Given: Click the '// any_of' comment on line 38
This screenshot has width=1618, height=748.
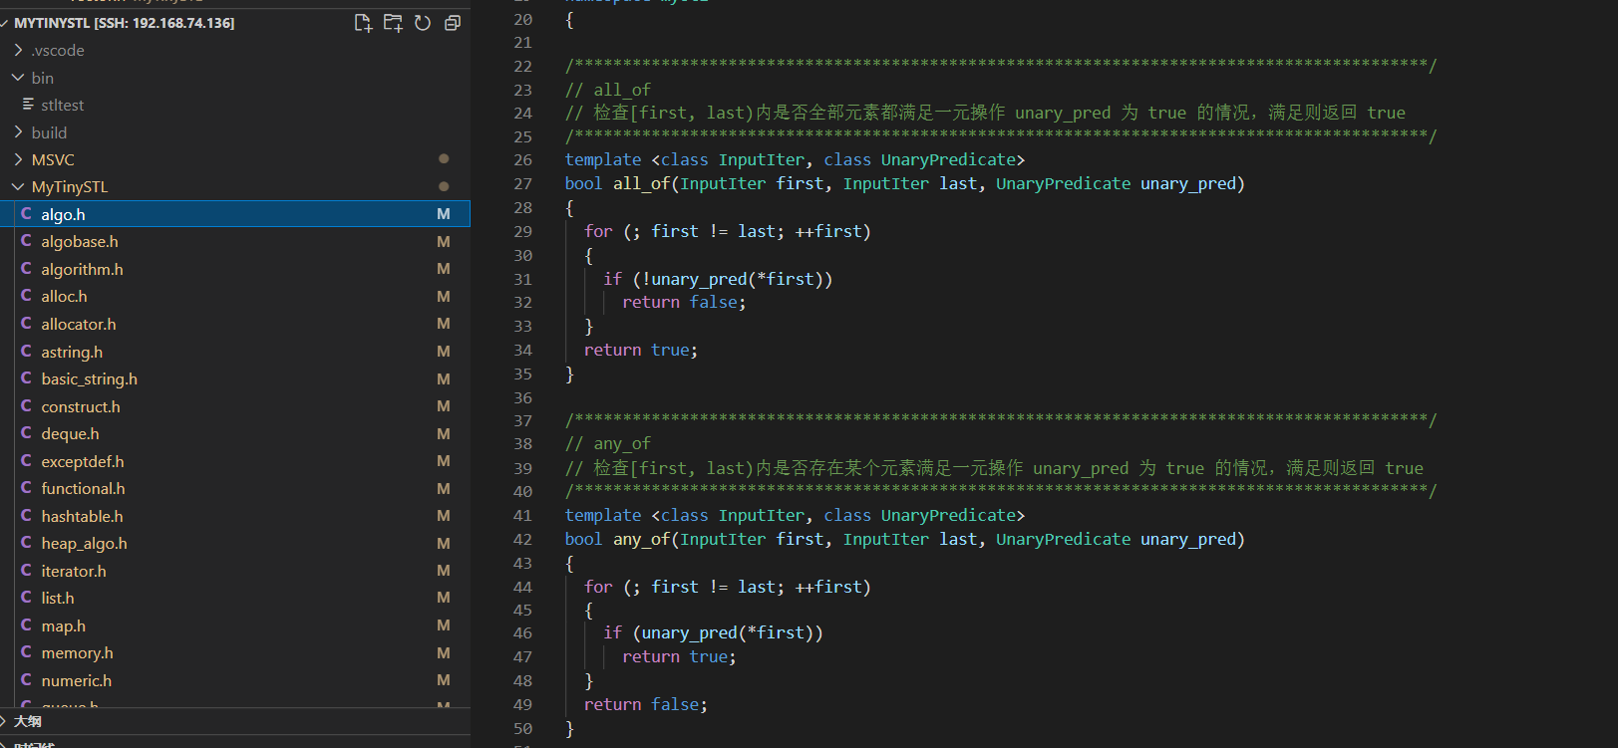Looking at the screenshot, I should tap(608, 443).
